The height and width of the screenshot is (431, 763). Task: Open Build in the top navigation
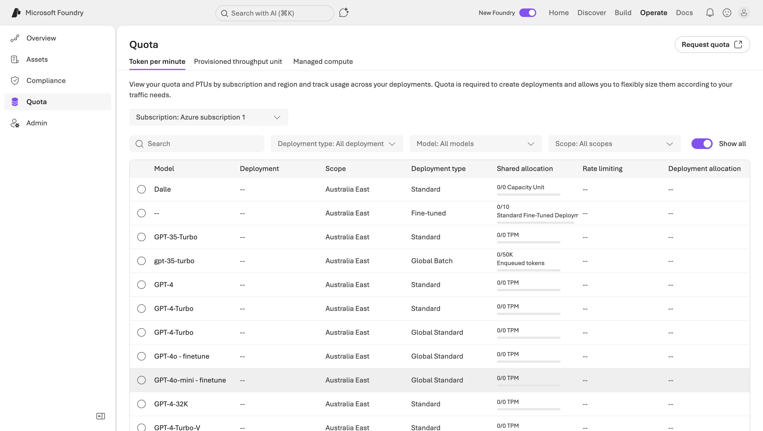623,13
